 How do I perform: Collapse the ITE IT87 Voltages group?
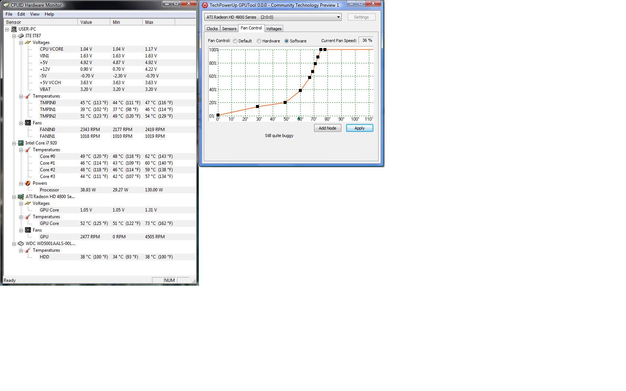pyautogui.click(x=21, y=42)
